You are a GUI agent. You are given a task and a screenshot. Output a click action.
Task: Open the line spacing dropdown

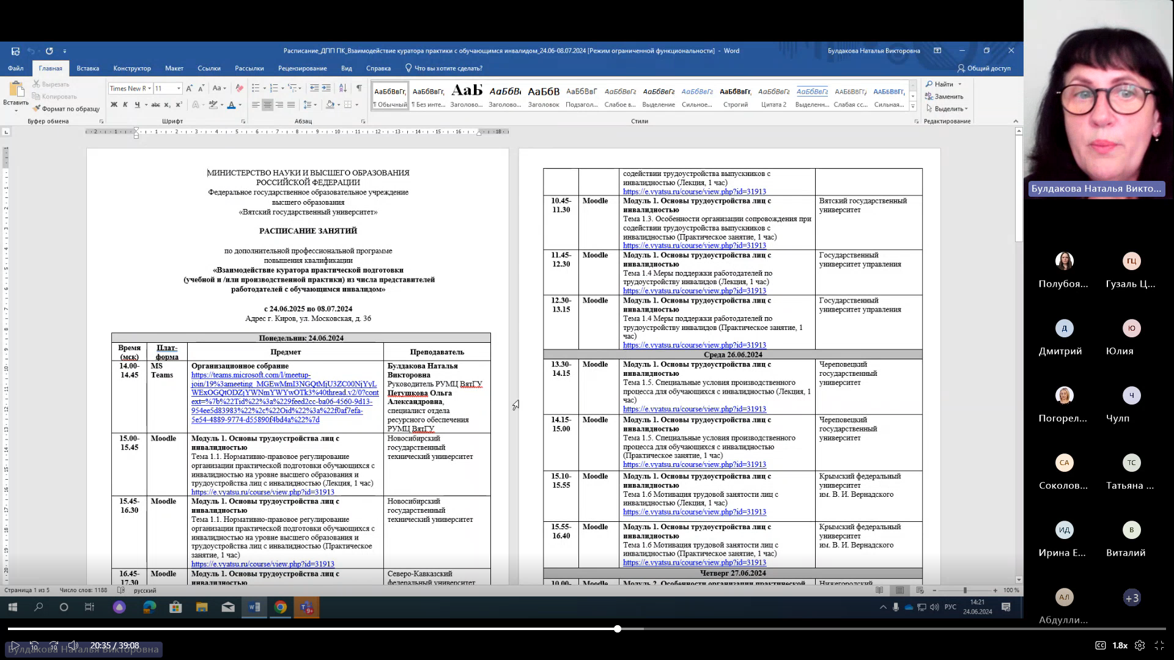pos(310,105)
